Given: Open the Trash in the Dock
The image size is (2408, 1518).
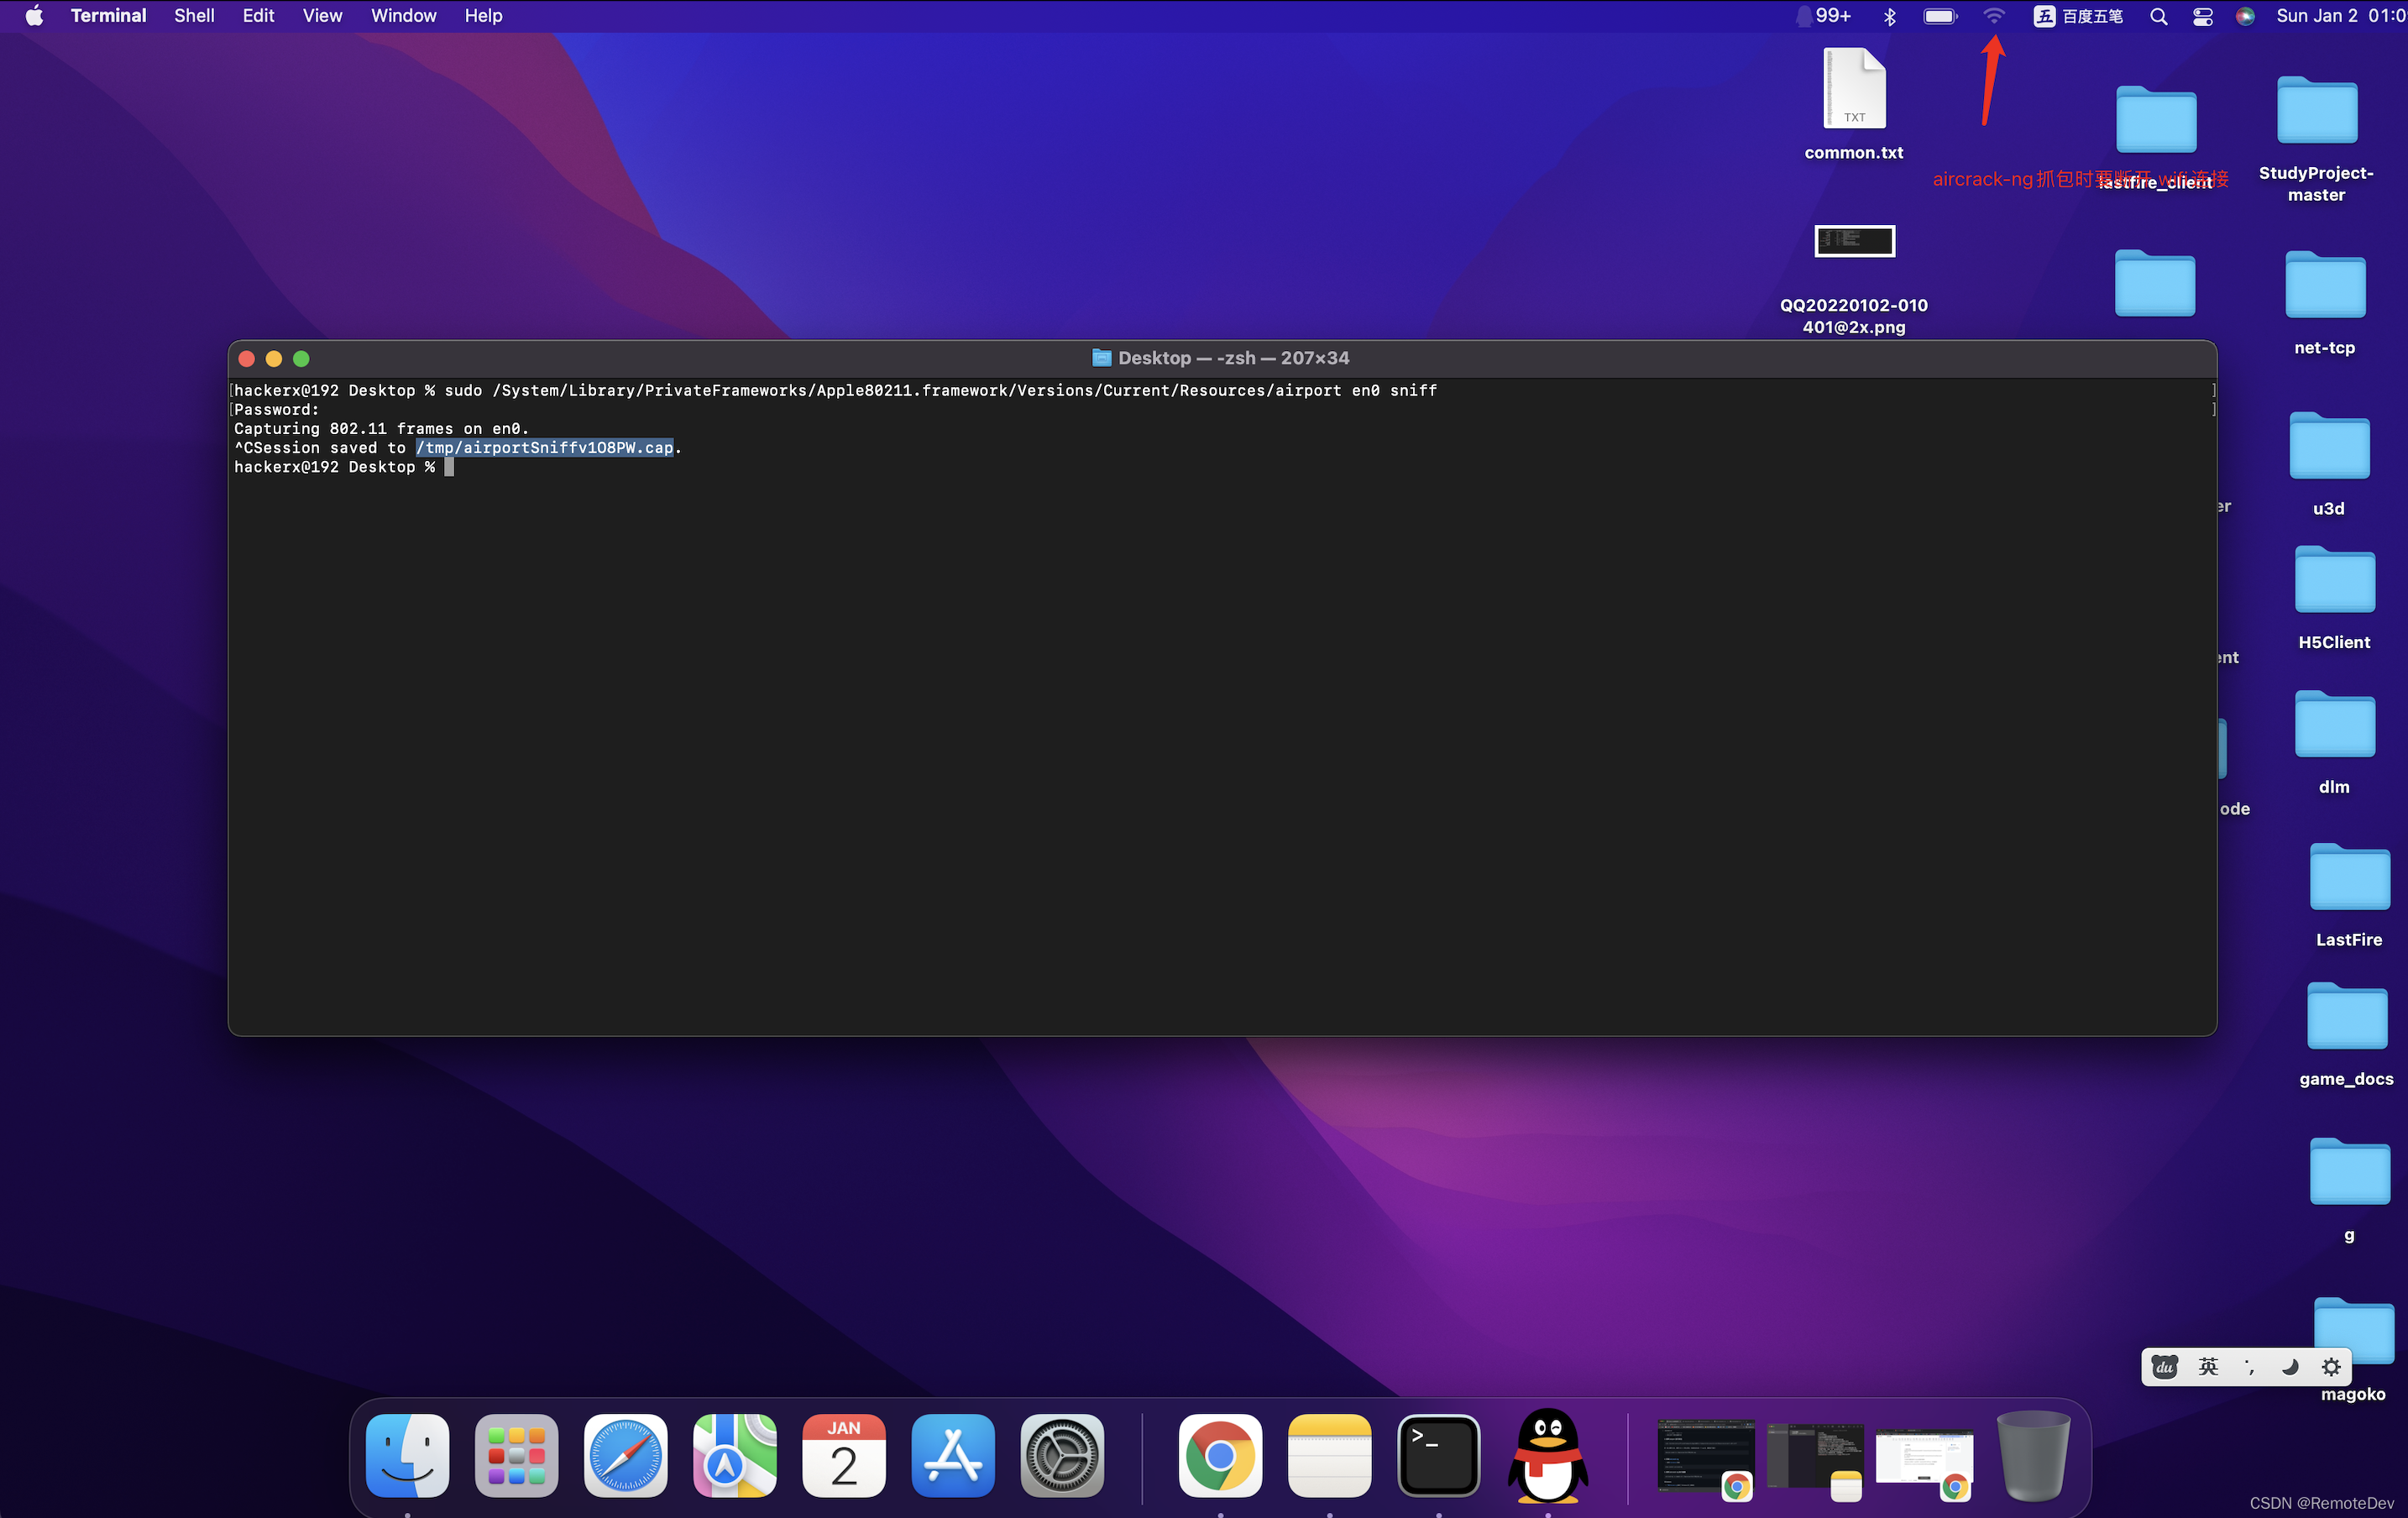Looking at the screenshot, I should (2033, 1455).
